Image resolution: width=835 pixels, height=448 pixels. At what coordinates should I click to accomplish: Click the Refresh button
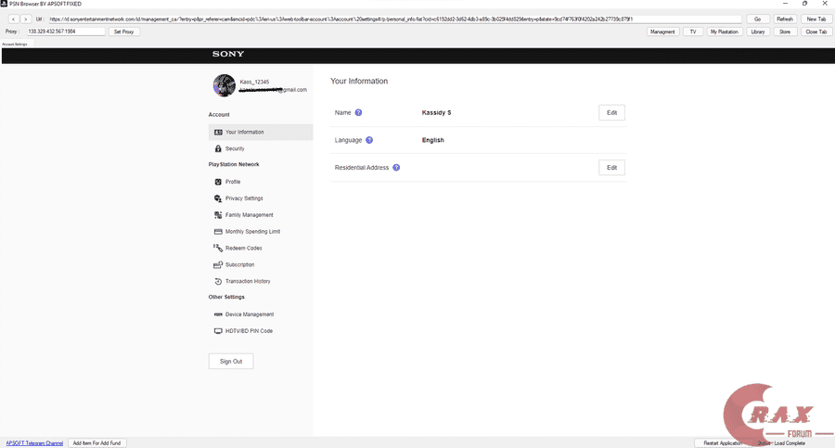tap(785, 19)
